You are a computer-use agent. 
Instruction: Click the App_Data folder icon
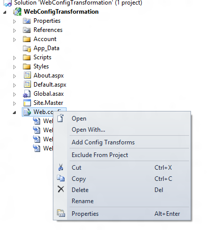[27, 49]
